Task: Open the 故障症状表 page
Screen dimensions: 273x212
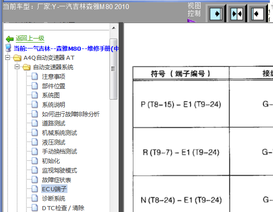Action: (57, 180)
